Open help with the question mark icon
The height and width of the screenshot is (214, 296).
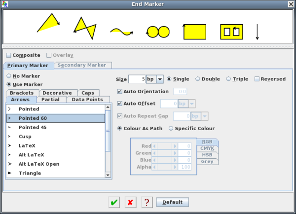click(x=146, y=202)
